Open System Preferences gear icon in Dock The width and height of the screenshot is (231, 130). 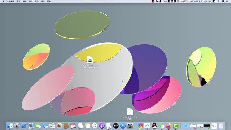130,126
